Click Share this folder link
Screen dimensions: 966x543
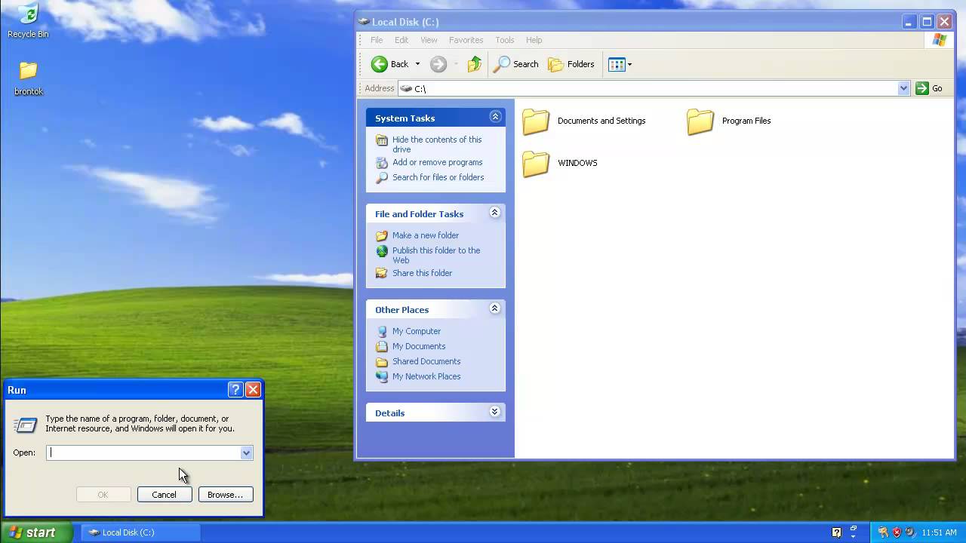coord(422,273)
